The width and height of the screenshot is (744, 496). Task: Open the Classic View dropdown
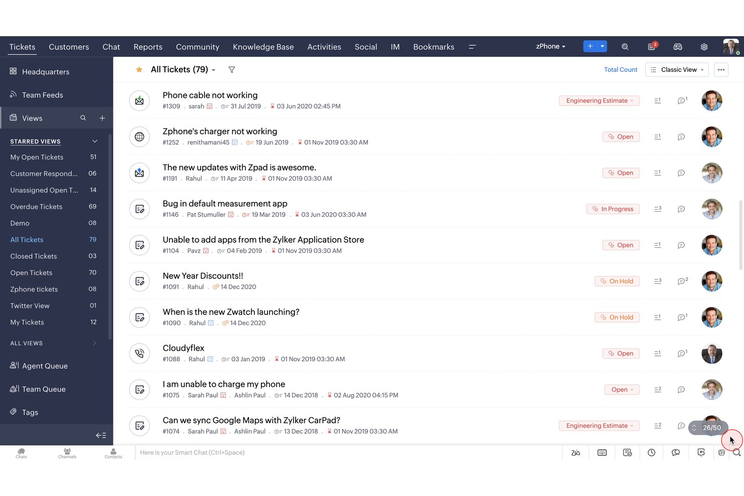point(677,70)
